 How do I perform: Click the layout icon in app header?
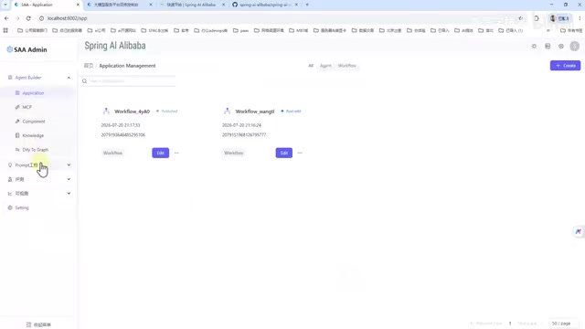(548, 47)
